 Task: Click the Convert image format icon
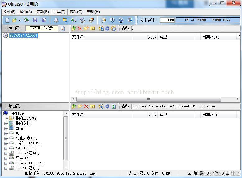pos(74,20)
